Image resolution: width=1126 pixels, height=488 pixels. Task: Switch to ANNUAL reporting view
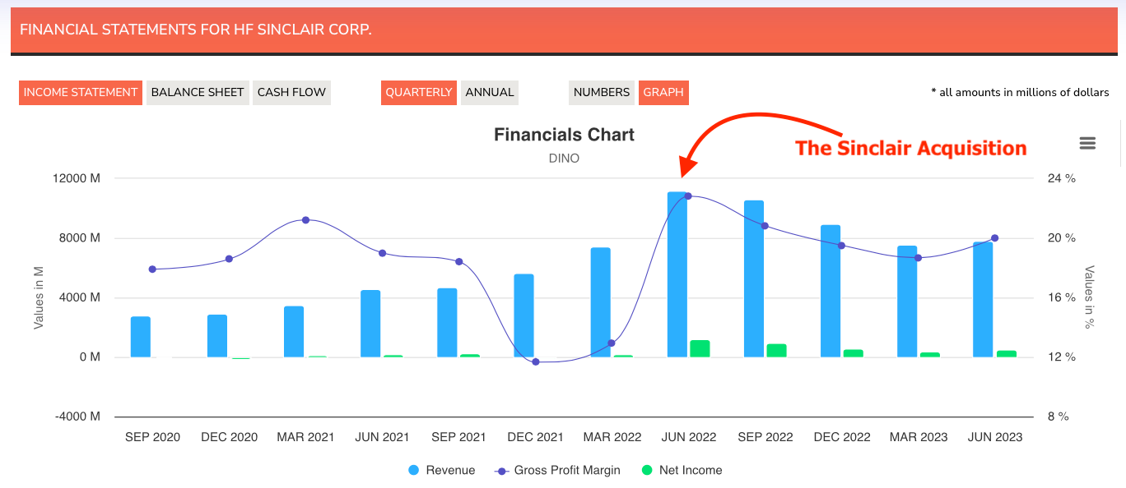tap(488, 92)
